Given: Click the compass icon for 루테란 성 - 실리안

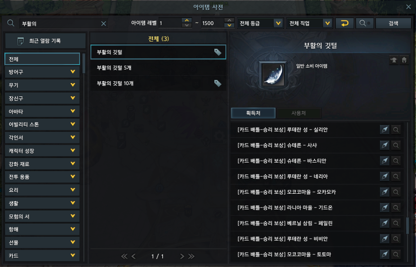Looking at the screenshot, I should pyautogui.click(x=384, y=129).
